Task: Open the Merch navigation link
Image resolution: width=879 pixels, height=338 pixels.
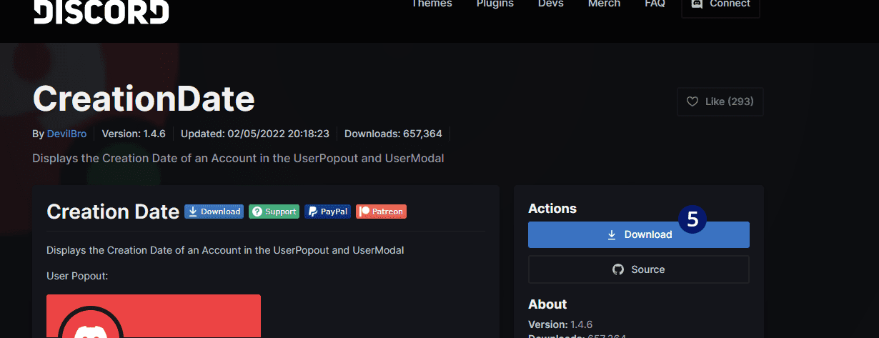Action: [x=605, y=4]
